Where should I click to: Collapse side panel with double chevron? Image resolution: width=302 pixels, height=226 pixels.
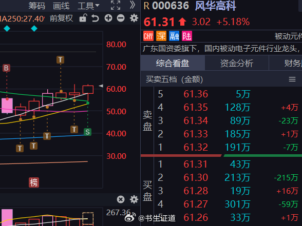[133, 5]
